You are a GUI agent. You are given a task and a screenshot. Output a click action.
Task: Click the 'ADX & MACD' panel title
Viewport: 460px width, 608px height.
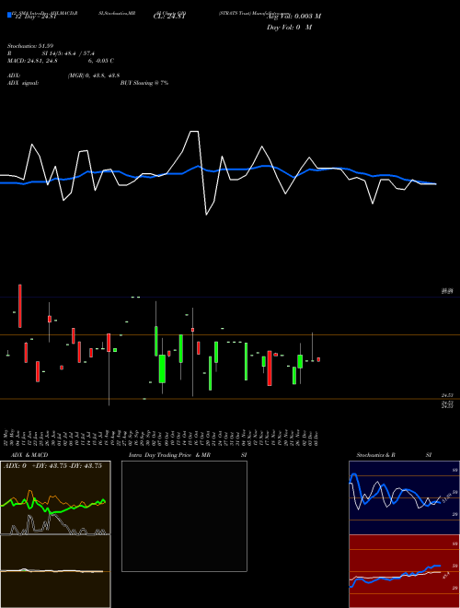[29, 455]
